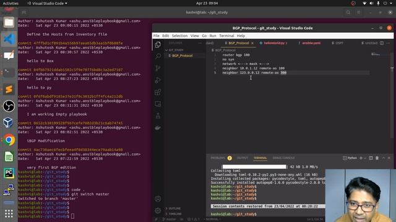Open the terminal window hamburger menu

coord(359,12)
